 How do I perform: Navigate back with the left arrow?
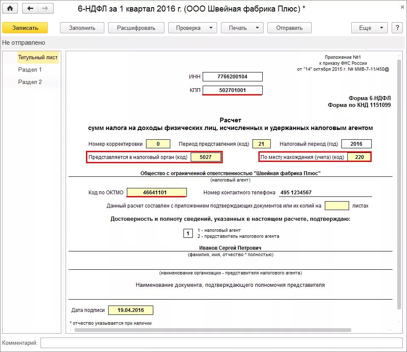[x=30, y=9]
